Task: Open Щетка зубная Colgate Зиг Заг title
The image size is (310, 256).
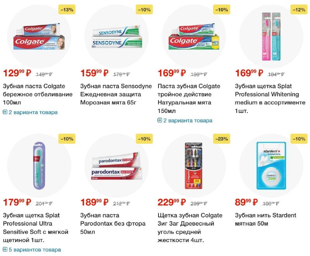Action: (190, 228)
